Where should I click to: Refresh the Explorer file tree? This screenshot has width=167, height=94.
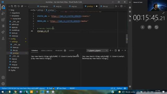tap(19, 6)
